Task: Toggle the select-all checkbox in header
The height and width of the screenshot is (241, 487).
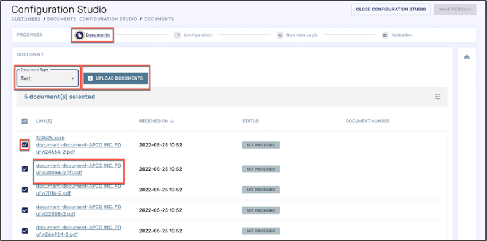Action: (25, 121)
